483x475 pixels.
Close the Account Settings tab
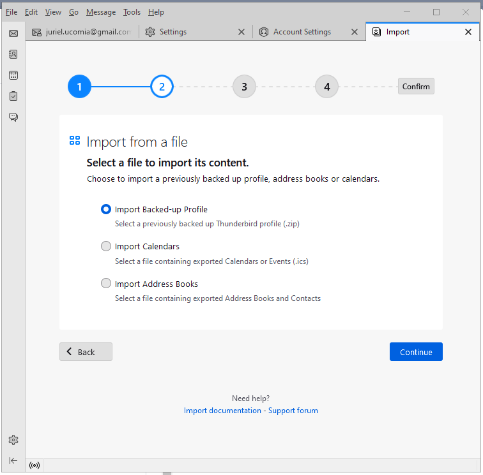click(355, 32)
